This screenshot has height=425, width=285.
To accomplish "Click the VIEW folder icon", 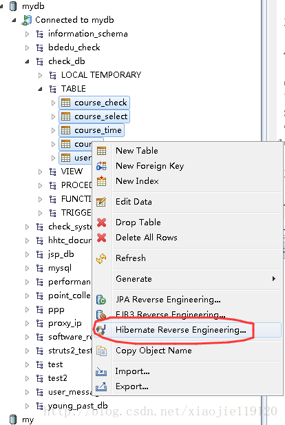I will click(x=53, y=172).
